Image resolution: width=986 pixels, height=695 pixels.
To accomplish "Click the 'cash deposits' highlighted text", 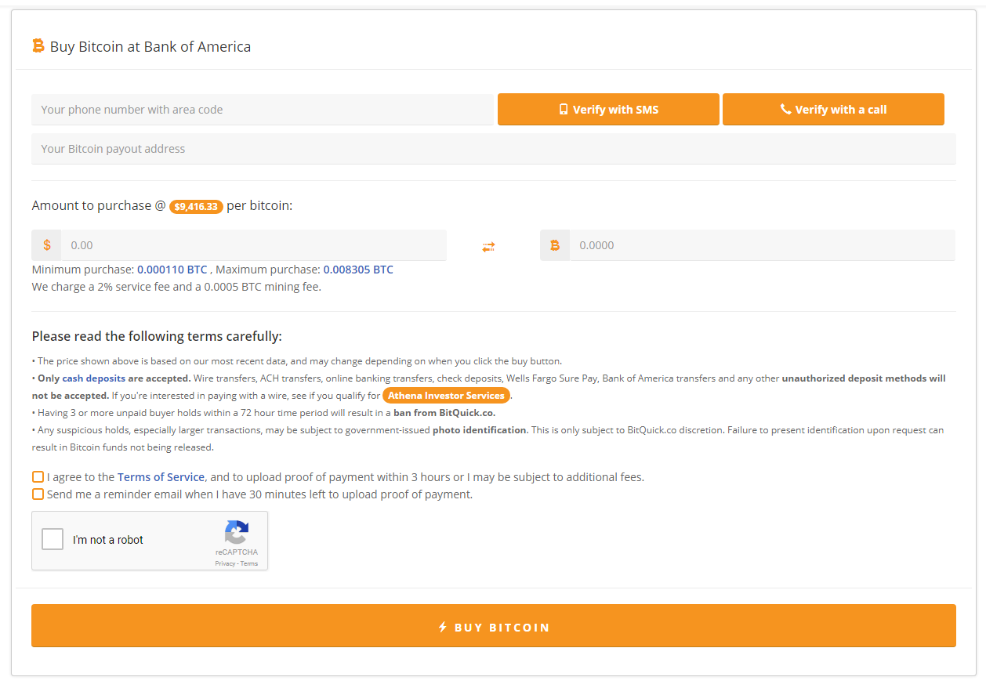I will click(x=94, y=378).
